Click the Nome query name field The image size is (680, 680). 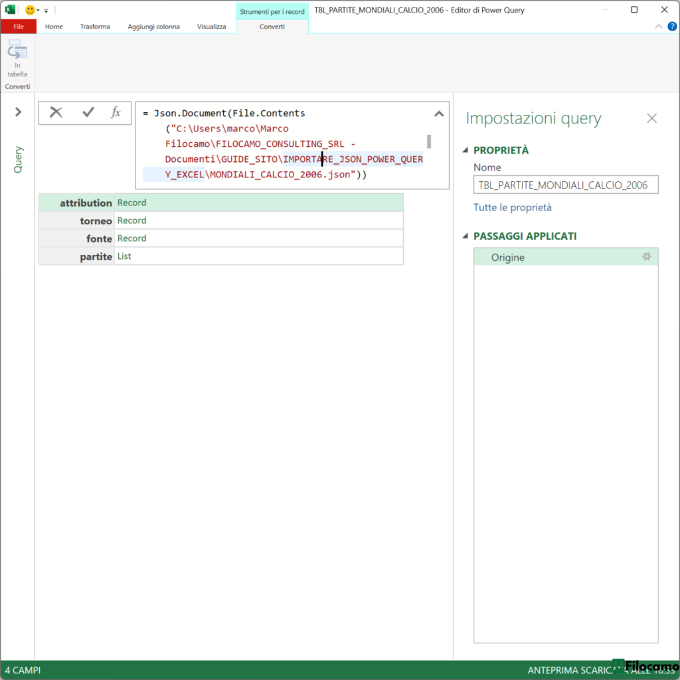click(566, 185)
